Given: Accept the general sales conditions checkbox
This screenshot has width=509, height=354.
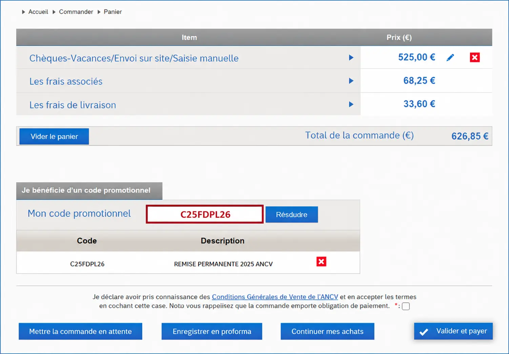Looking at the screenshot, I should [406, 306].
